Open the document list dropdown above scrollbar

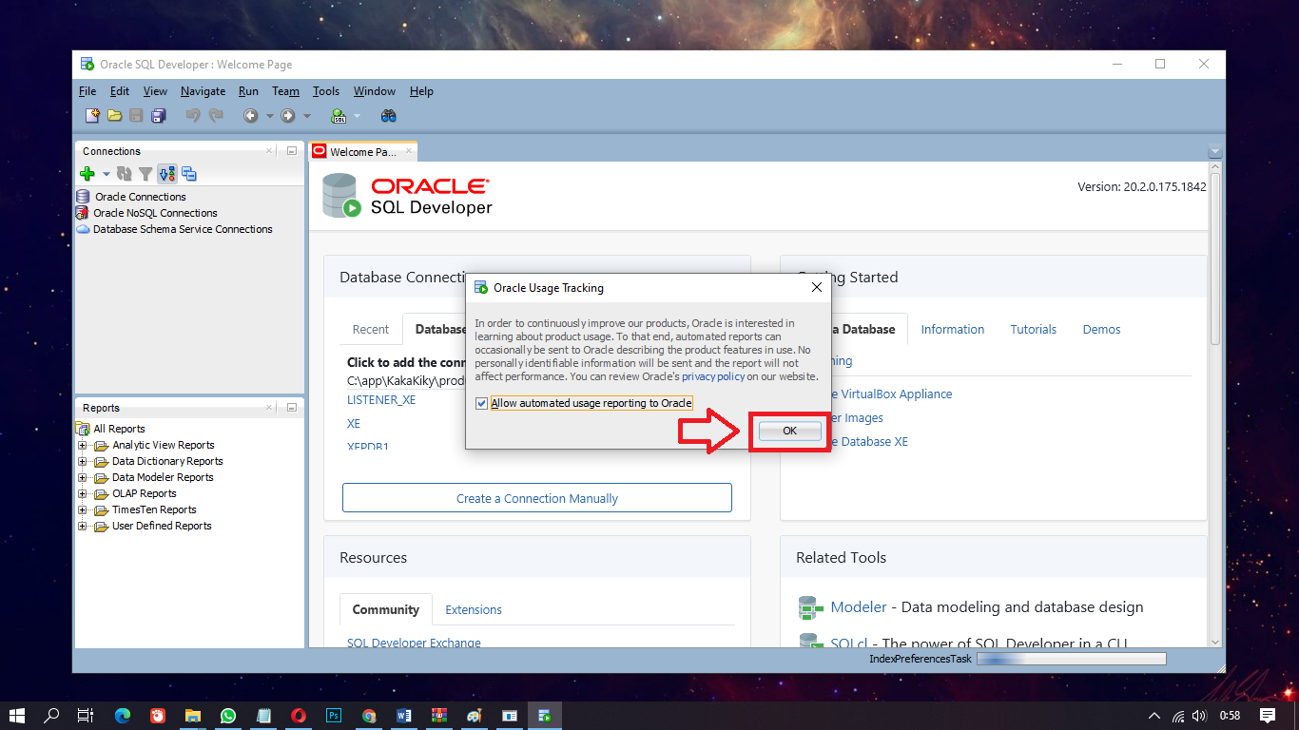click(1214, 152)
